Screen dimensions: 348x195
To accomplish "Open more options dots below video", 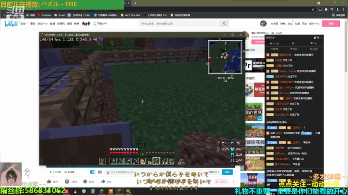I will 233,181.
